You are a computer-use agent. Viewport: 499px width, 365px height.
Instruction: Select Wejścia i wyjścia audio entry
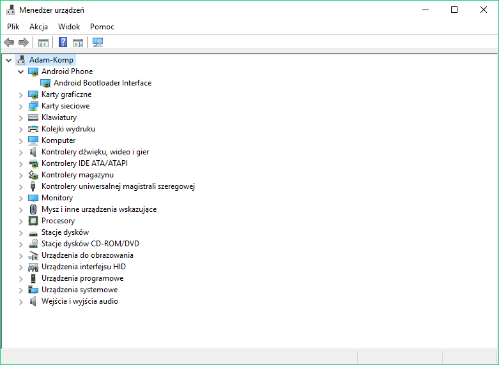(x=79, y=301)
